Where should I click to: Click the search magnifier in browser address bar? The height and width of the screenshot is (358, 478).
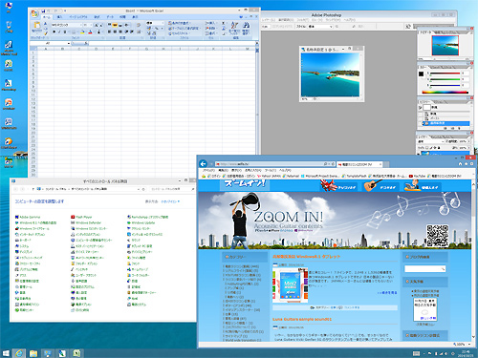coord(325,164)
